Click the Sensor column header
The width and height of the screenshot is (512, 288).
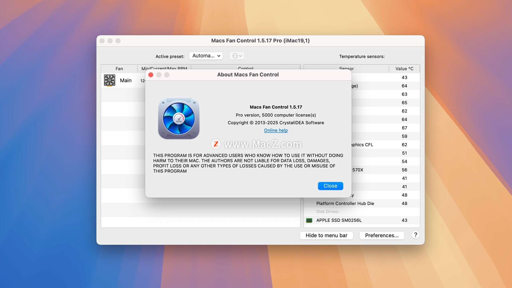346,69
